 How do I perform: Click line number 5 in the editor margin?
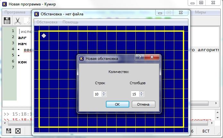(x=13, y=55)
